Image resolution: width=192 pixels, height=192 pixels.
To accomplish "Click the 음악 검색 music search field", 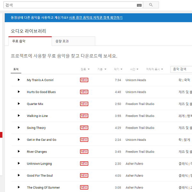I will 181,69.
